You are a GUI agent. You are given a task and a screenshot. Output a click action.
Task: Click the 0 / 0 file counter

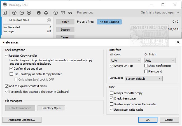coord(175,22)
